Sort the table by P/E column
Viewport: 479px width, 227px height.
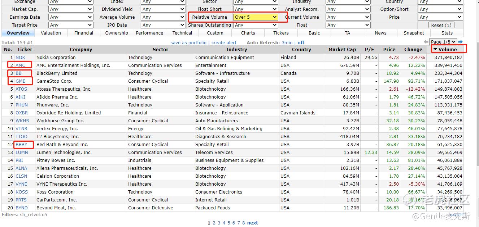click(x=370, y=49)
